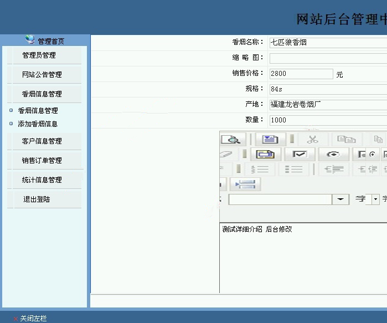Open the Templates icon in editor toolbar
The height and width of the screenshot is (323, 387).
(270, 139)
